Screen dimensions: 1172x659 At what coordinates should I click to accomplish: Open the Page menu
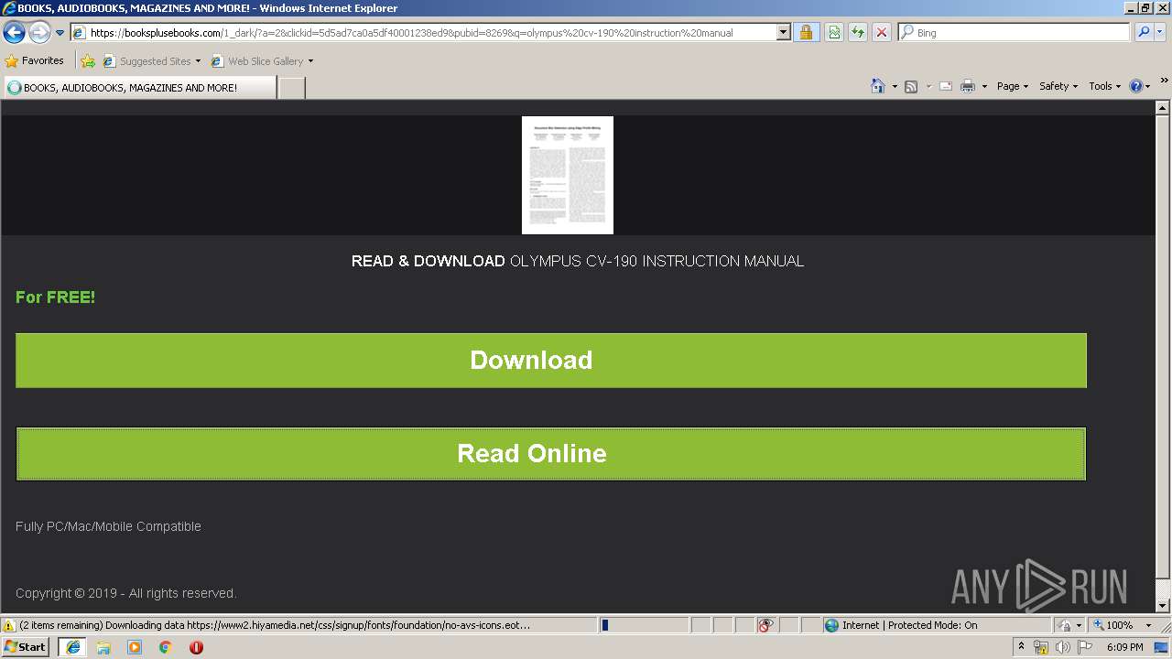1013,86
